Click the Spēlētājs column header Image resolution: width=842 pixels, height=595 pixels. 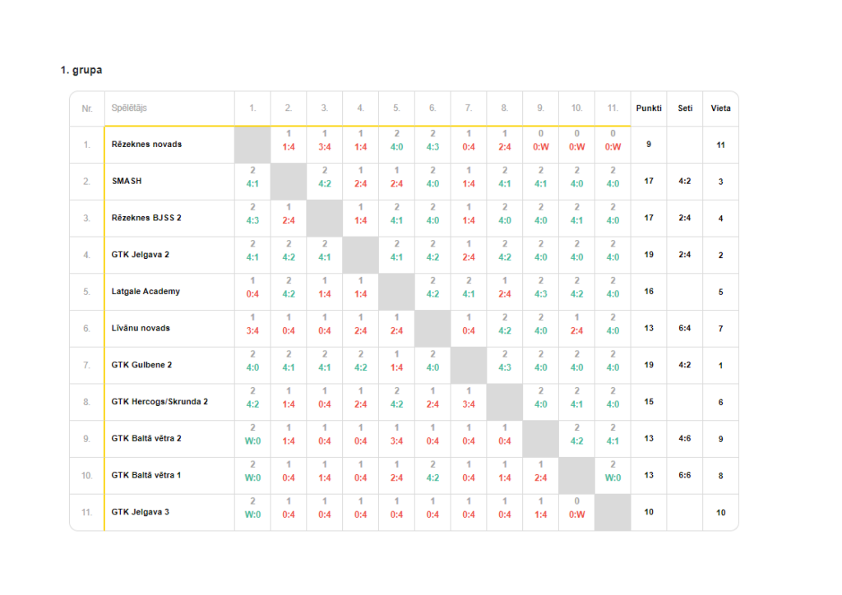click(129, 108)
